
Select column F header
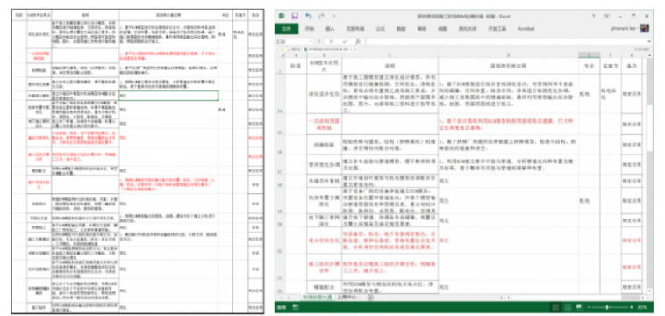[611, 55]
